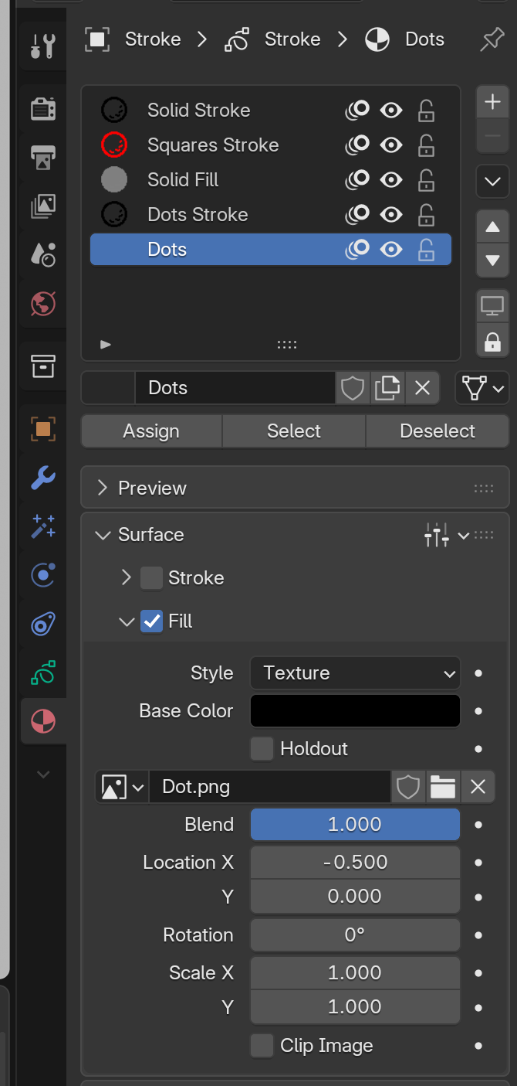The height and width of the screenshot is (1086, 517).
Task: Collapse the Fill section
Action: click(127, 621)
